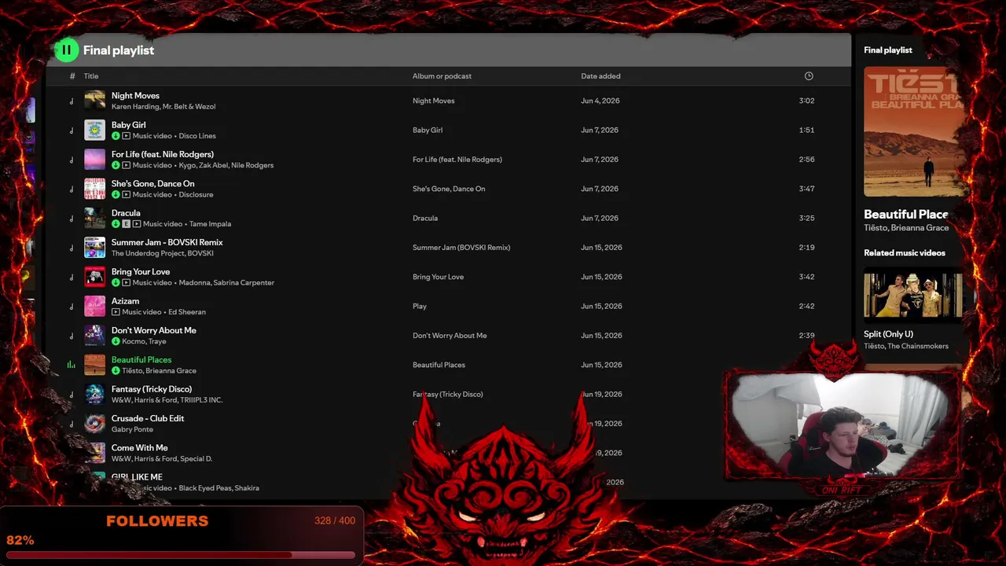Select the Dracula album art thumbnail

pos(94,218)
